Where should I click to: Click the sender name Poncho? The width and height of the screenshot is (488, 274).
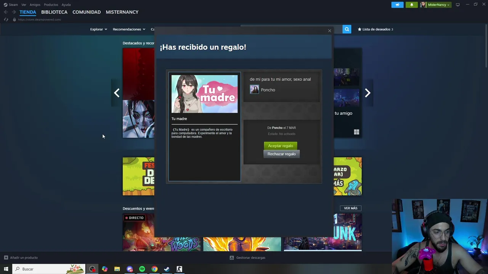click(268, 90)
